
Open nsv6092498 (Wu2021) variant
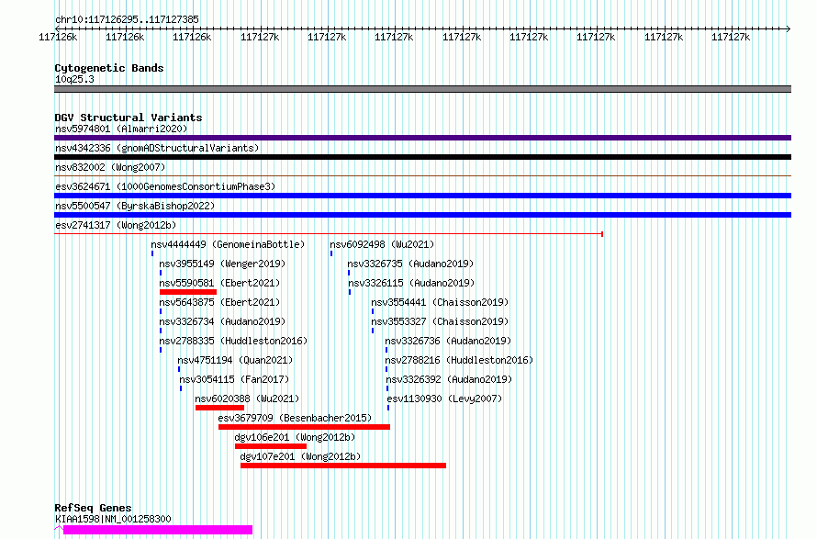click(x=382, y=244)
